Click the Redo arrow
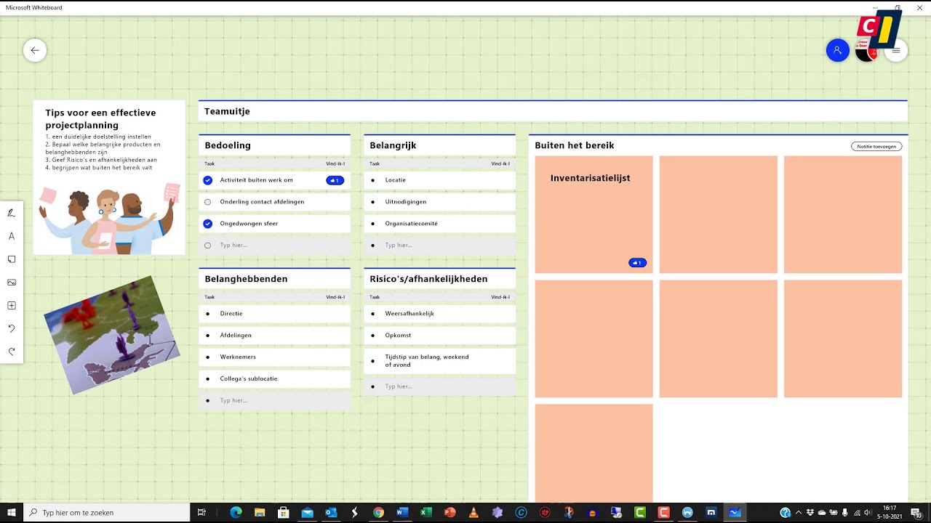Screen dimensions: 931x523 tap(12, 352)
